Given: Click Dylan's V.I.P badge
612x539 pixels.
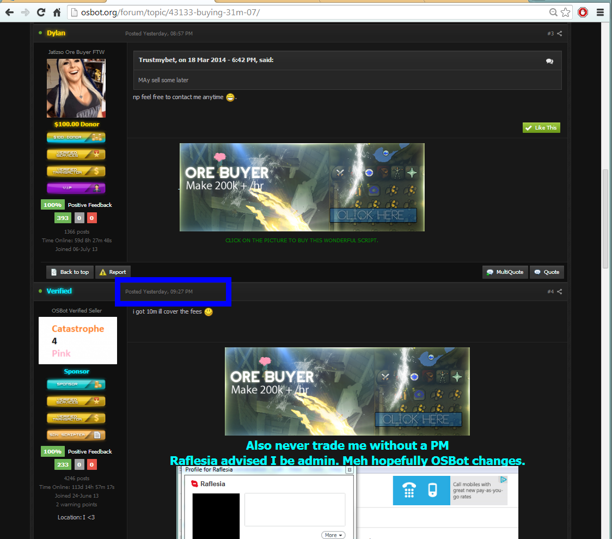Looking at the screenshot, I should (76, 188).
